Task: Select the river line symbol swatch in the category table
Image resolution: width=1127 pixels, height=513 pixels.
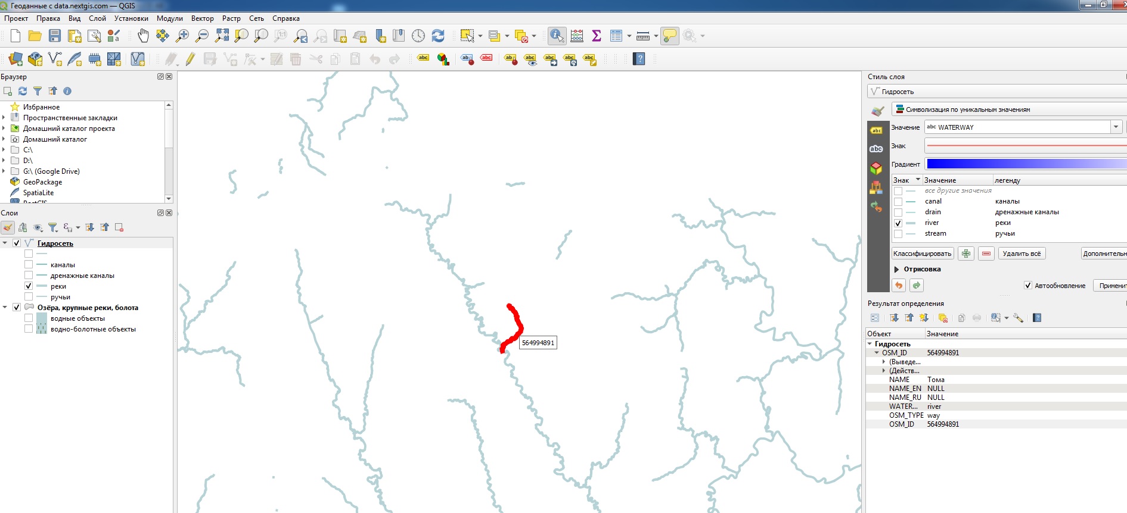Action: click(911, 223)
